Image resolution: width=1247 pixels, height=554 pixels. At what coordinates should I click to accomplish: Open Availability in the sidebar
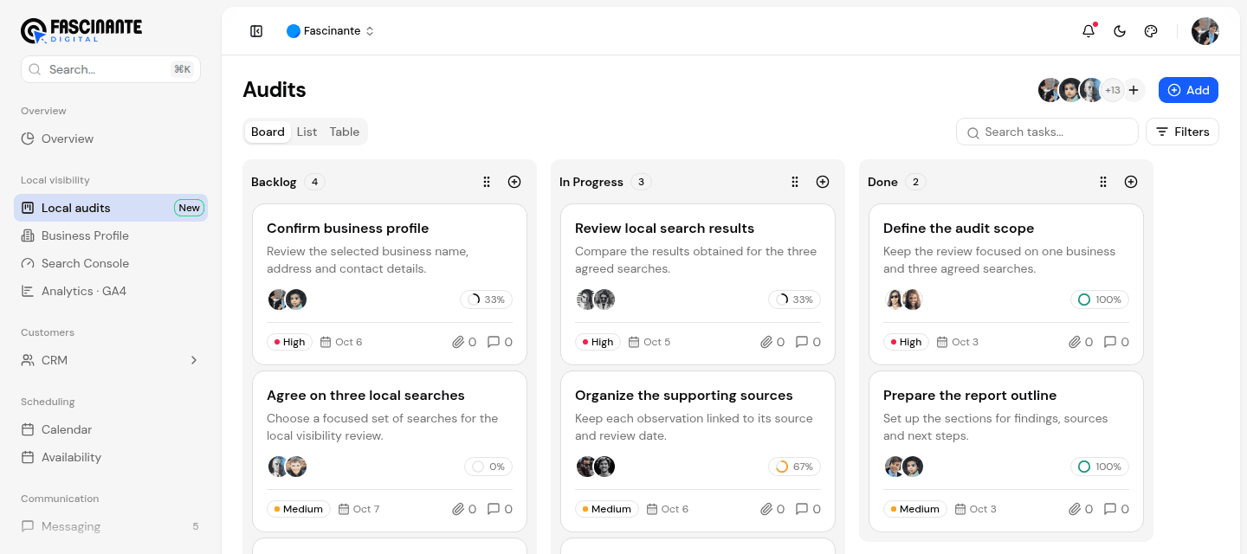pyautogui.click(x=111, y=457)
